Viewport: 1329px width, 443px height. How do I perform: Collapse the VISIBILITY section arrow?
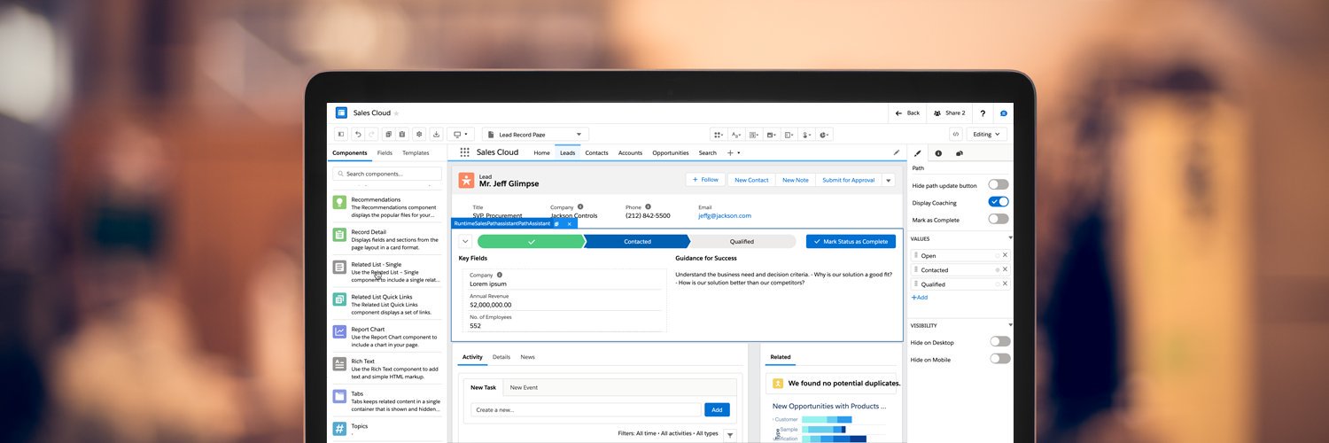(1010, 325)
